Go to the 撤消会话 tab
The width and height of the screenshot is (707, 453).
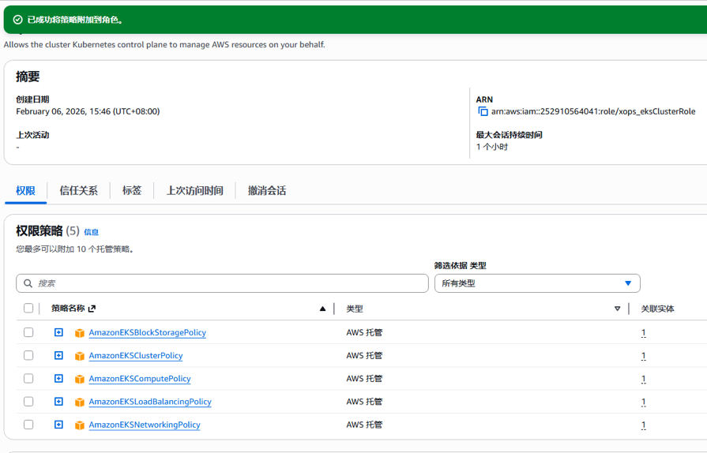[267, 191]
